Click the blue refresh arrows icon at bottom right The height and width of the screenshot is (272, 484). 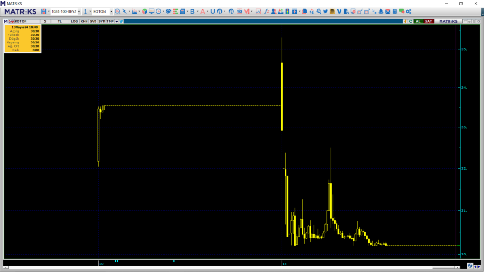coord(470,266)
